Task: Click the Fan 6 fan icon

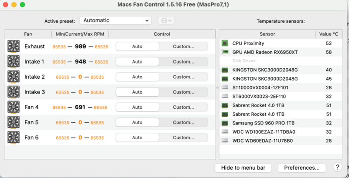Action: click(14, 138)
